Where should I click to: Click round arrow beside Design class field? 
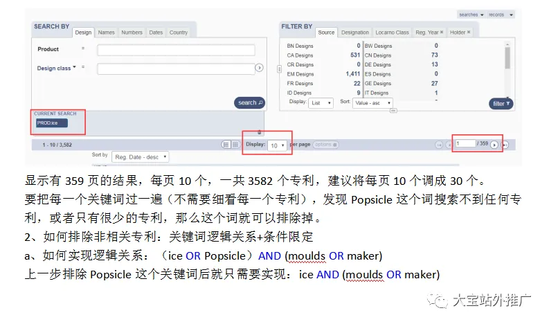click(x=259, y=68)
